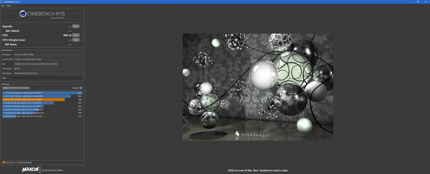Click the Cinebench title bar app icon
Viewport: 430px width, 174px height.
click(2, 1)
